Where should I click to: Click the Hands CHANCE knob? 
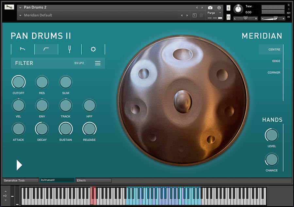tap(271, 159)
